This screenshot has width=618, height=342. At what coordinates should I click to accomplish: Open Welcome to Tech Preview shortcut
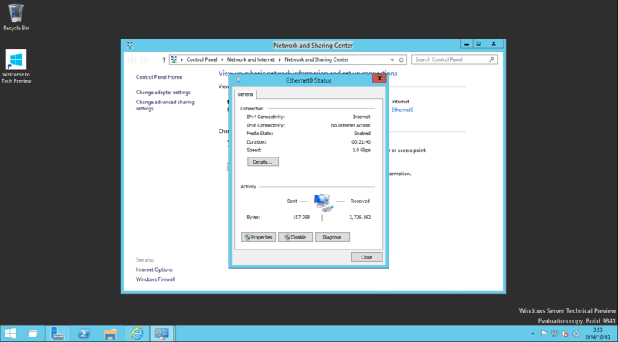tap(16, 66)
